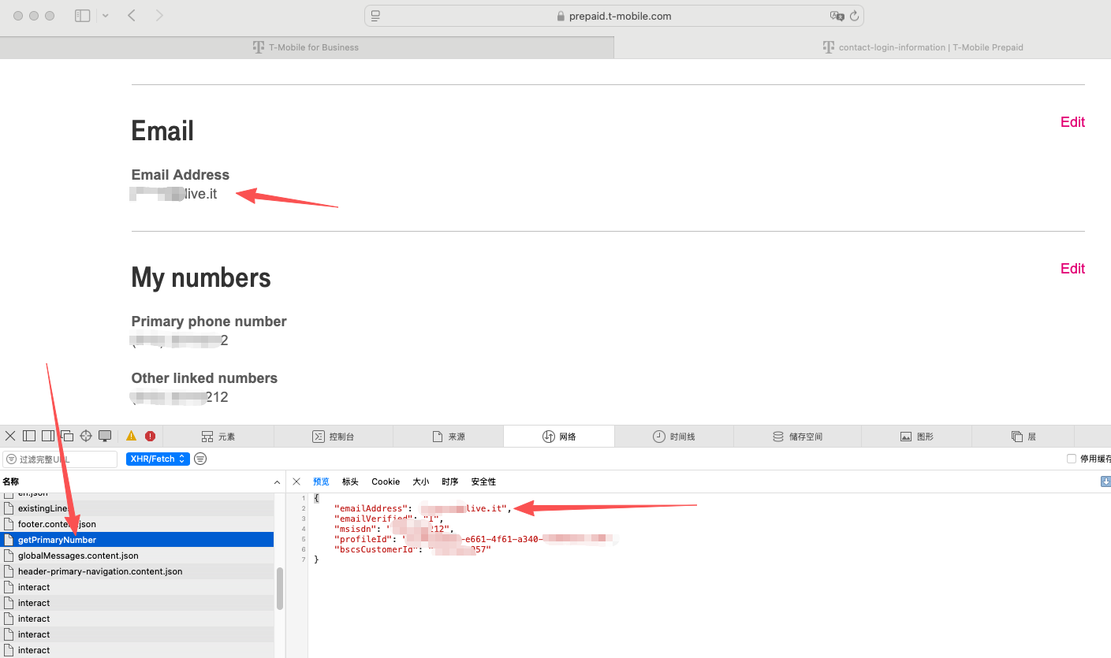
Task: Select the getPrimaryNumber request row
Action: pyautogui.click(x=137, y=540)
